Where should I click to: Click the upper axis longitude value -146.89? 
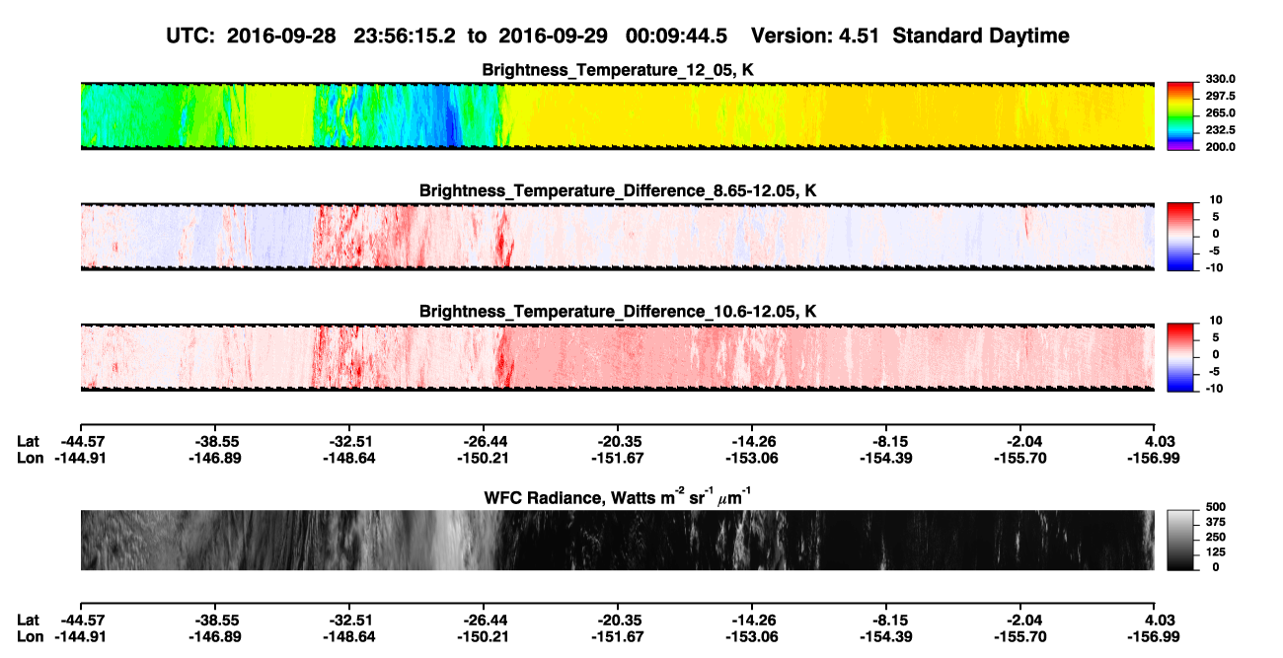pos(214,458)
